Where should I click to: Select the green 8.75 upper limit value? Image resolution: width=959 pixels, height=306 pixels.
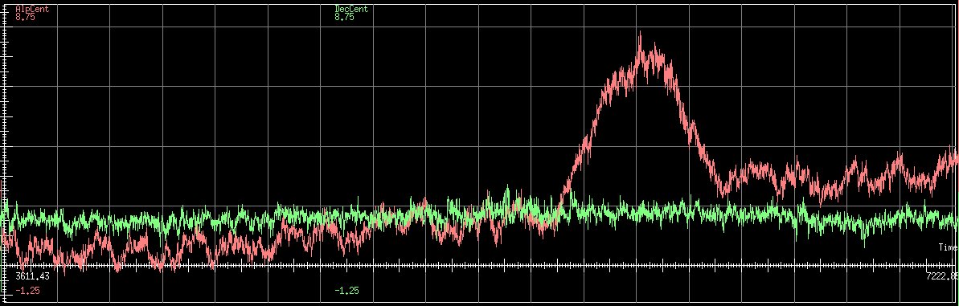click(x=344, y=18)
